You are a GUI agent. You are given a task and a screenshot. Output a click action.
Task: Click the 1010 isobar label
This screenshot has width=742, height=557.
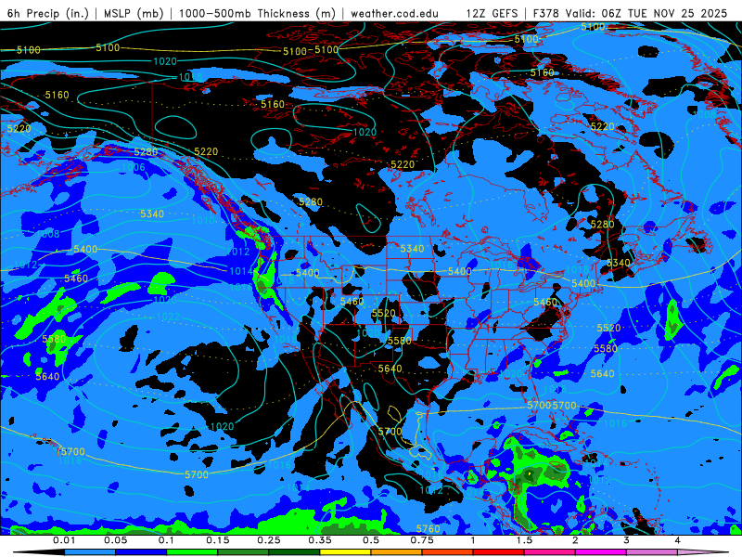203,220
